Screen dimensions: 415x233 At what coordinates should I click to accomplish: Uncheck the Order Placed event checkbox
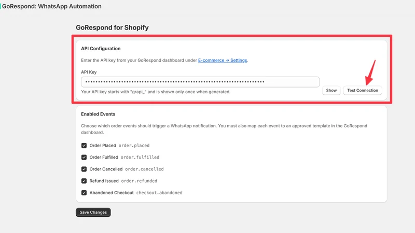pos(84,145)
